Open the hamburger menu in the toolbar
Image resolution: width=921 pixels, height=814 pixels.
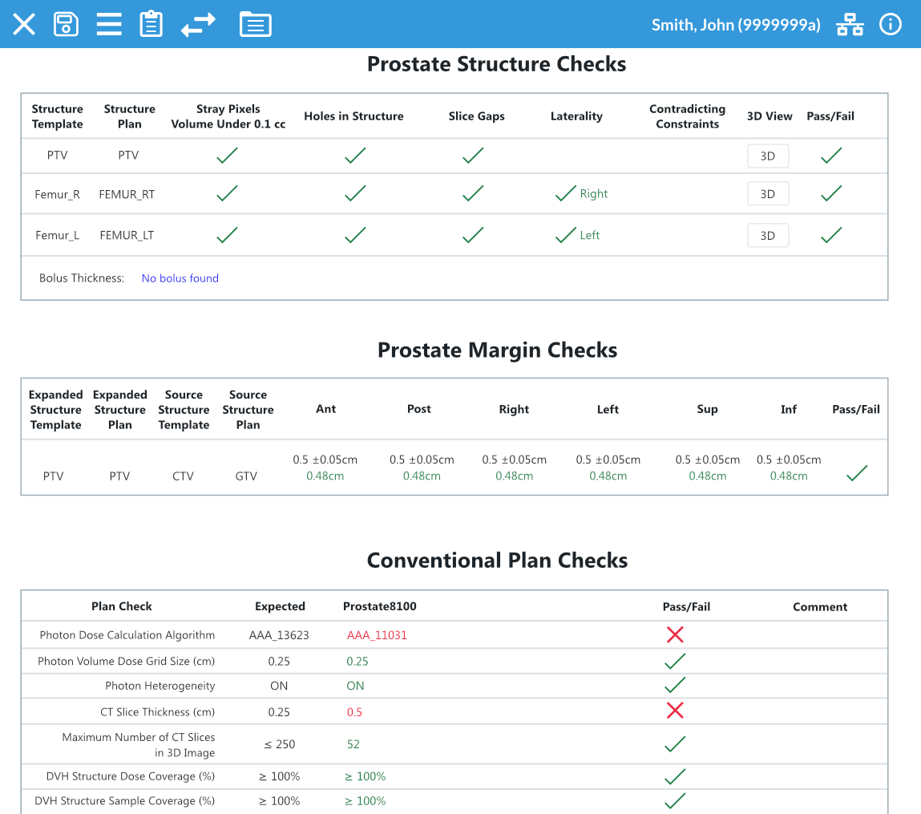pyautogui.click(x=109, y=24)
